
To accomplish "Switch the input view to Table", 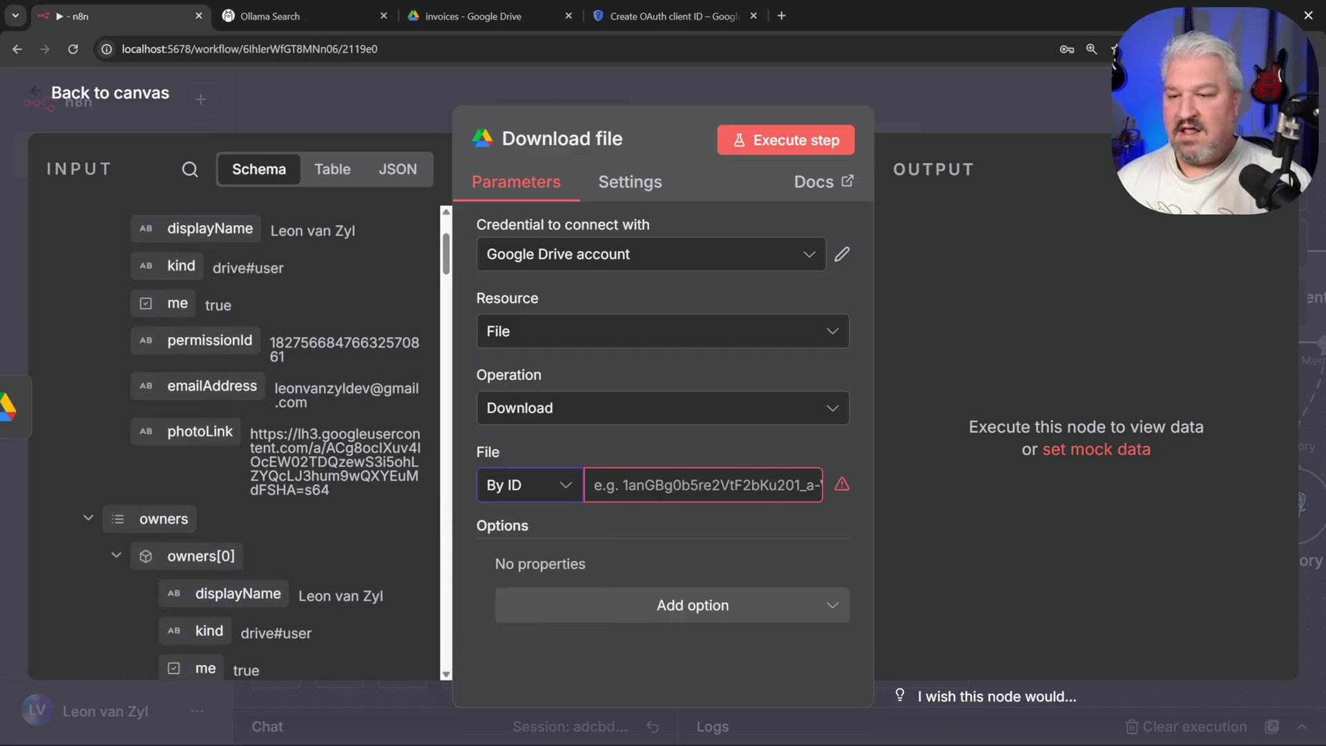I will 332,169.
